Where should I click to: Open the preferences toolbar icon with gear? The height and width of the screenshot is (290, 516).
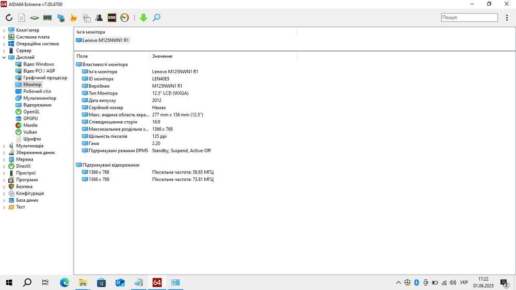coord(87,18)
